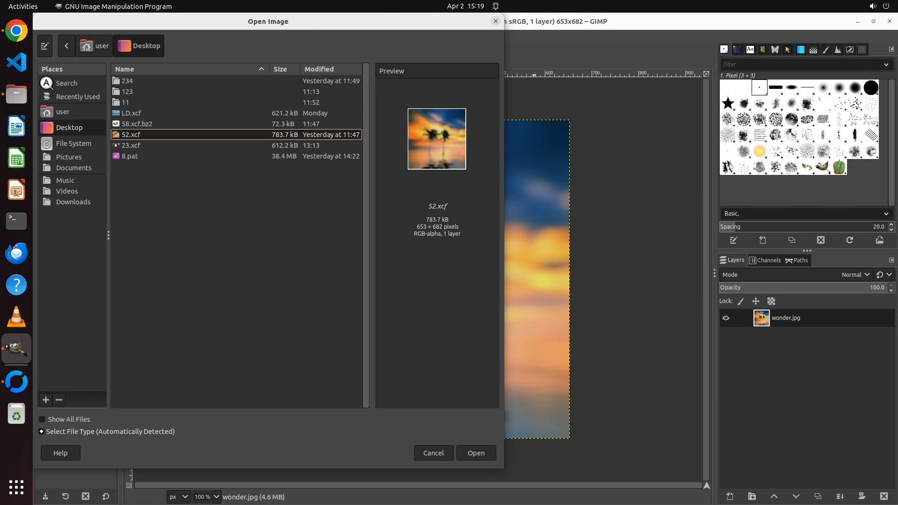Open the px unit dropdown
The height and width of the screenshot is (505, 898).
pyautogui.click(x=178, y=497)
